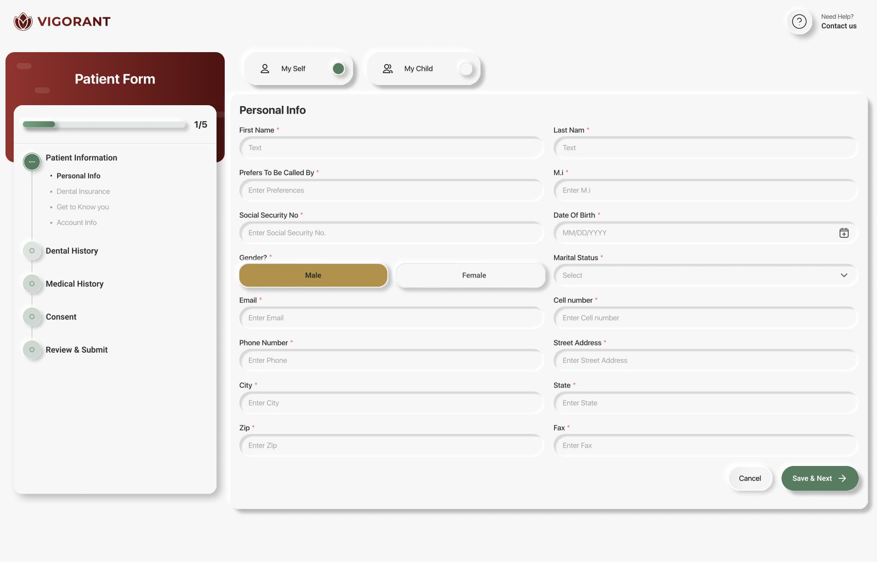Click the Patient Information step circle icon

(32, 162)
